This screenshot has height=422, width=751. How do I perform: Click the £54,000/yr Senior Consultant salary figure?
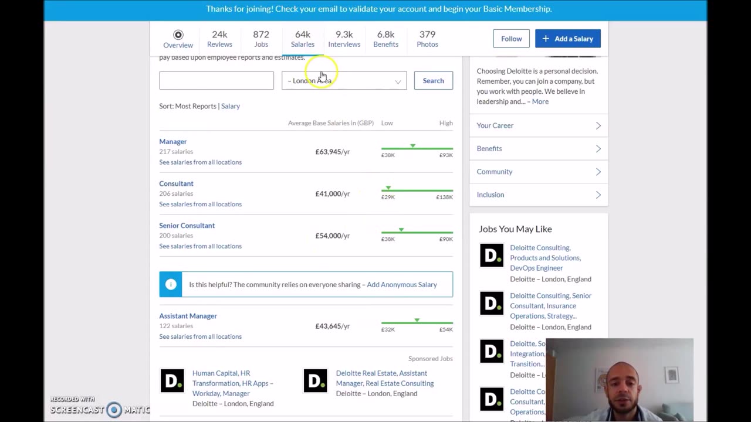pos(333,236)
